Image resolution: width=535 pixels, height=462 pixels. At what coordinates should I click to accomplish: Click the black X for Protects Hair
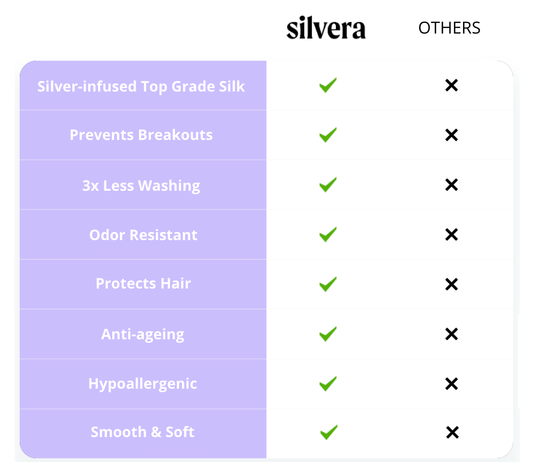coord(452,284)
